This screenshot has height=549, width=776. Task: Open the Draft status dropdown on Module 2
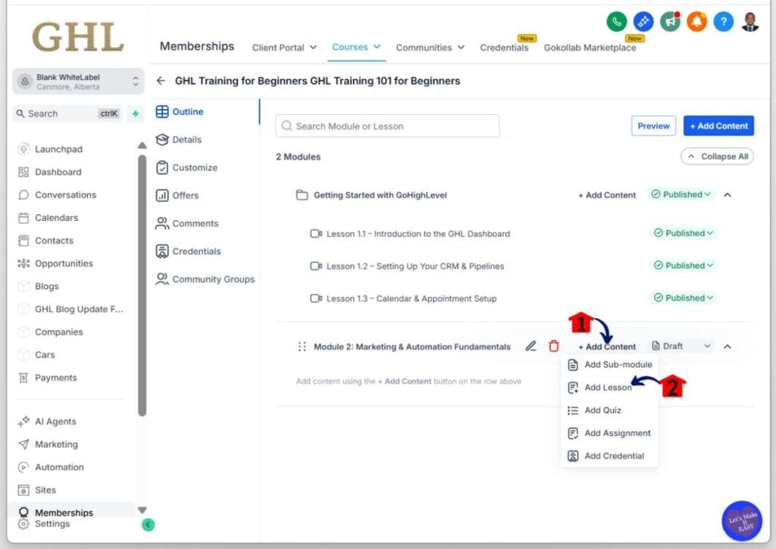680,346
